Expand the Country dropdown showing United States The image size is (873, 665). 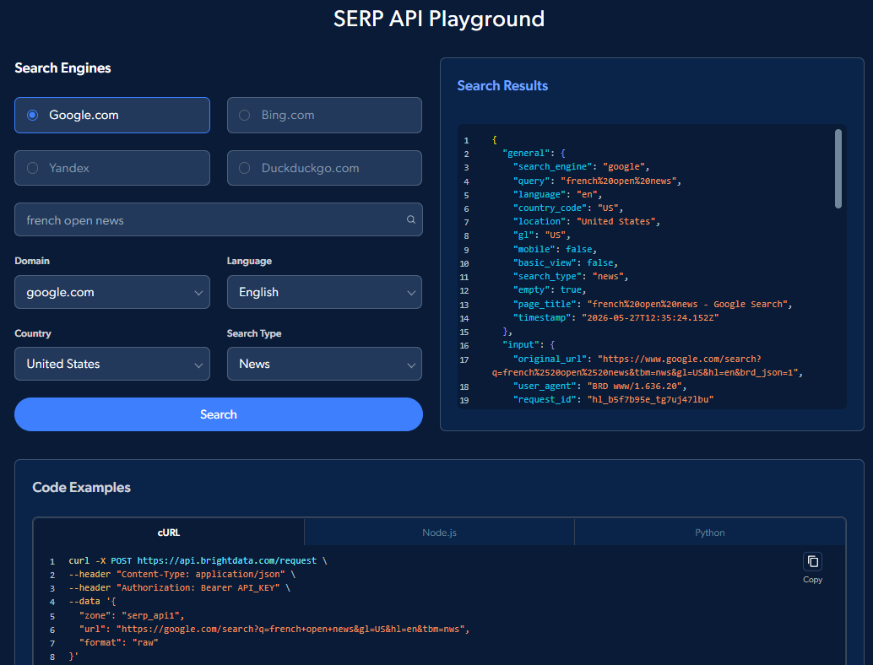112,364
